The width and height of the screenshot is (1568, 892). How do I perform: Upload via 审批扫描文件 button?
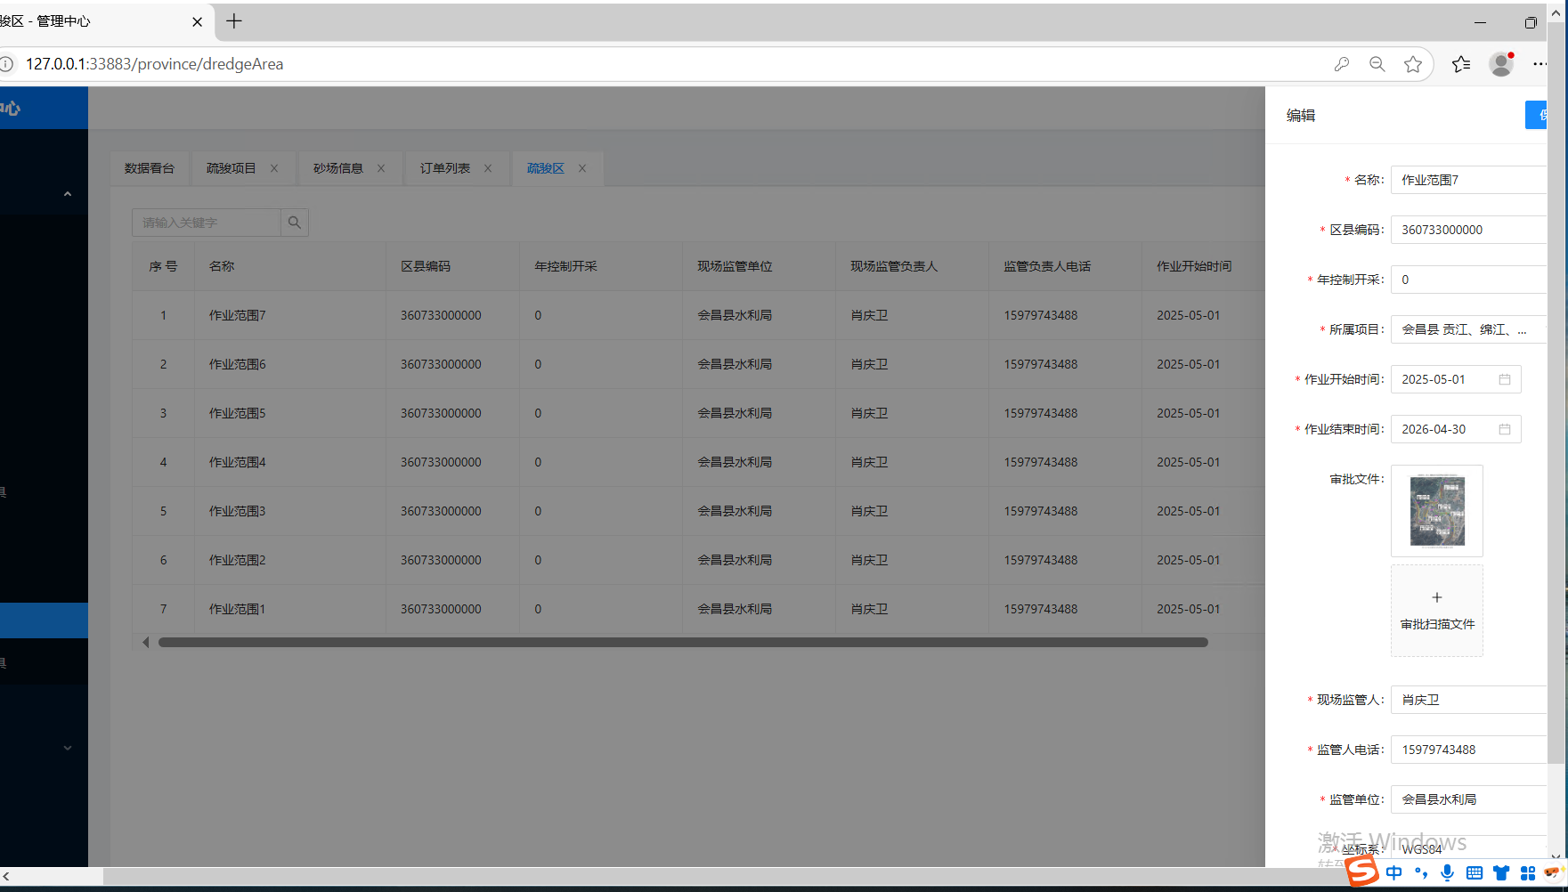click(1437, 611)
